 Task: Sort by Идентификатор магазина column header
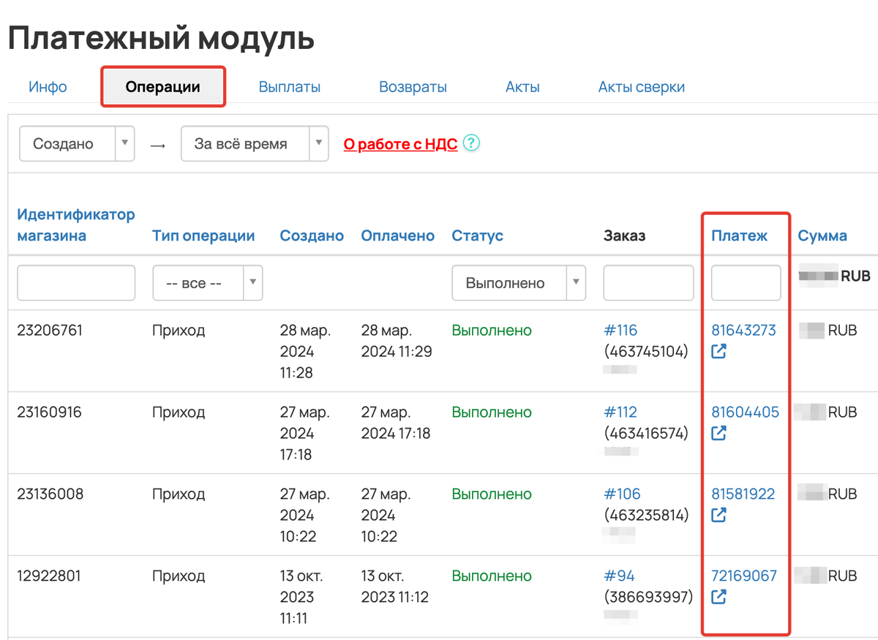pyautogui.click(x=76, y=225)
